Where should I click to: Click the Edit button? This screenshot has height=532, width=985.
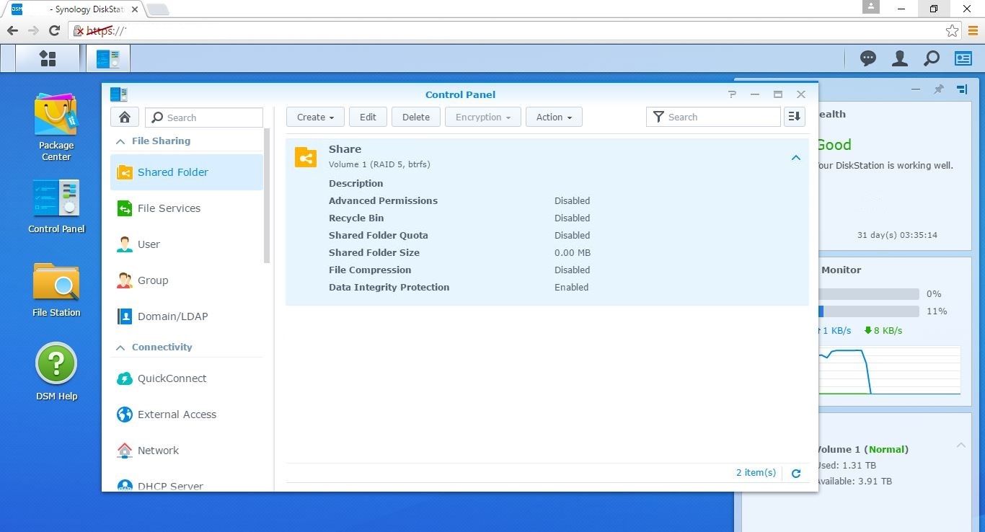click(x=368, y=117)
